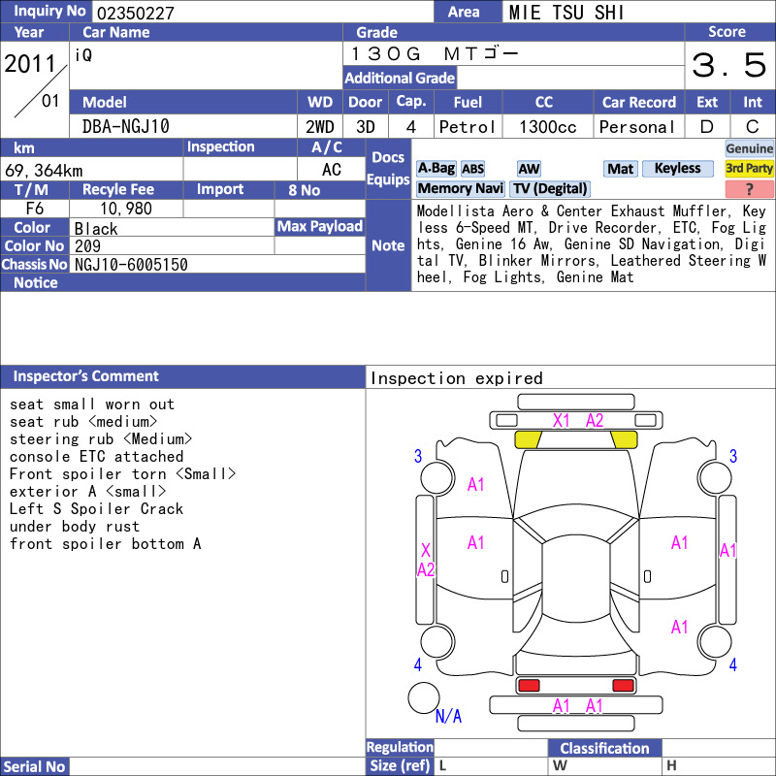Screen dimensions: 776x776
Task: Click the red question mark legend tag
Action: click(x=749, y=188)
